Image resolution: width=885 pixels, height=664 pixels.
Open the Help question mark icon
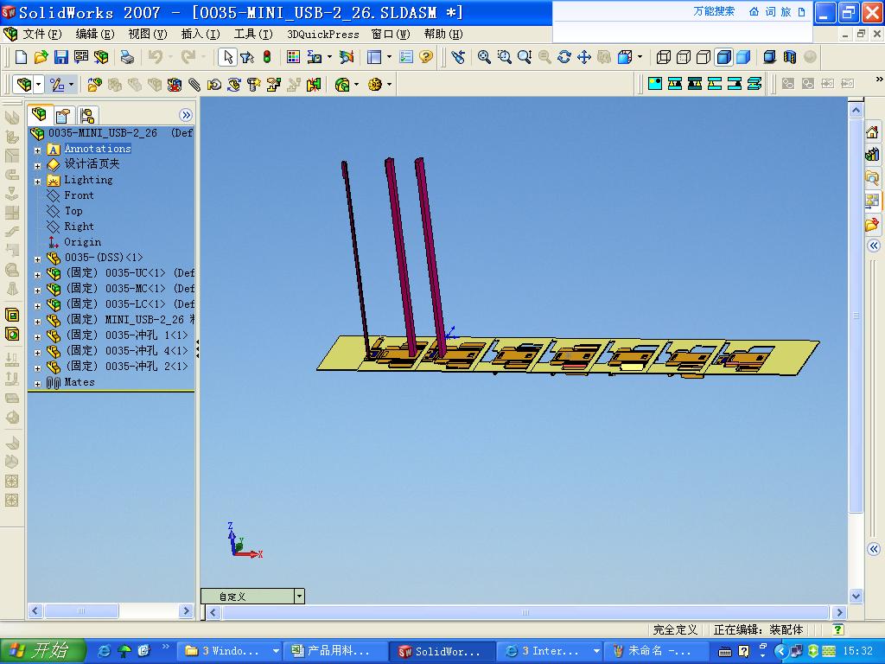[426, 56]
